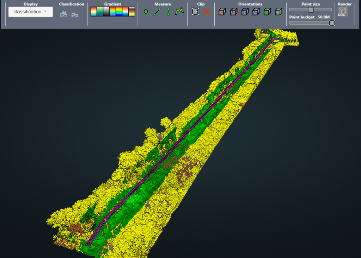
Task: Select the point measurement tool
Action: pos(146,12)
